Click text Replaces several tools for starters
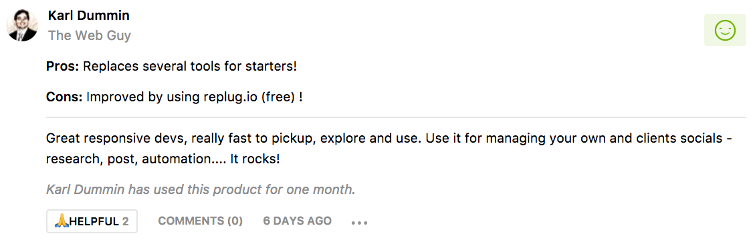 pyautogui.click(x=190, y=66)
